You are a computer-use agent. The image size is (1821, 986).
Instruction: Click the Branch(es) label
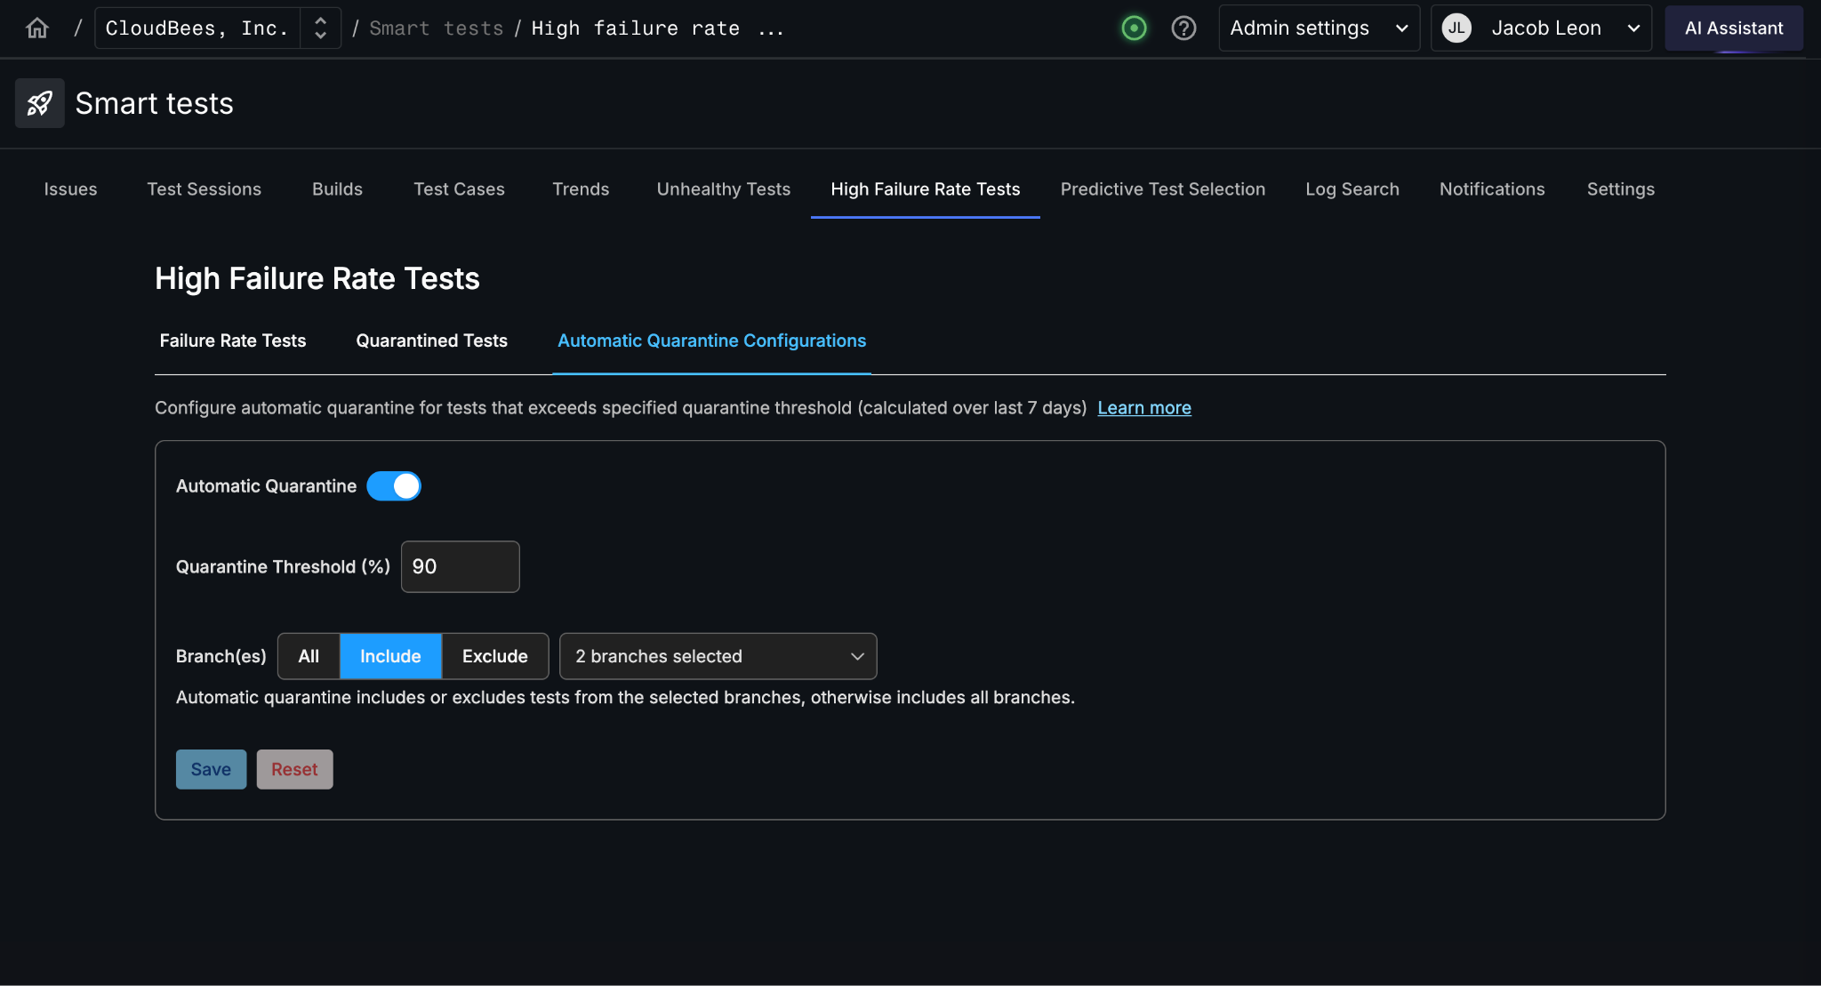coord(221,656)
